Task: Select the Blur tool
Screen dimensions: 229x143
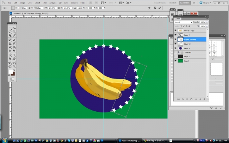Action: [x=10, y=51]
